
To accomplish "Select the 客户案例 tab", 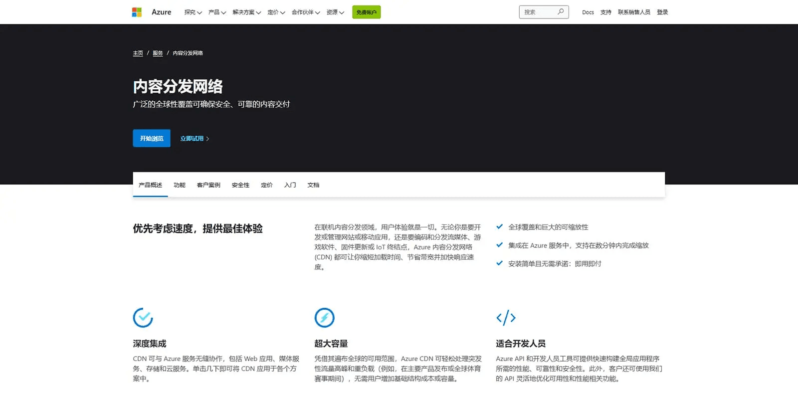I will [x=208, y=185].
